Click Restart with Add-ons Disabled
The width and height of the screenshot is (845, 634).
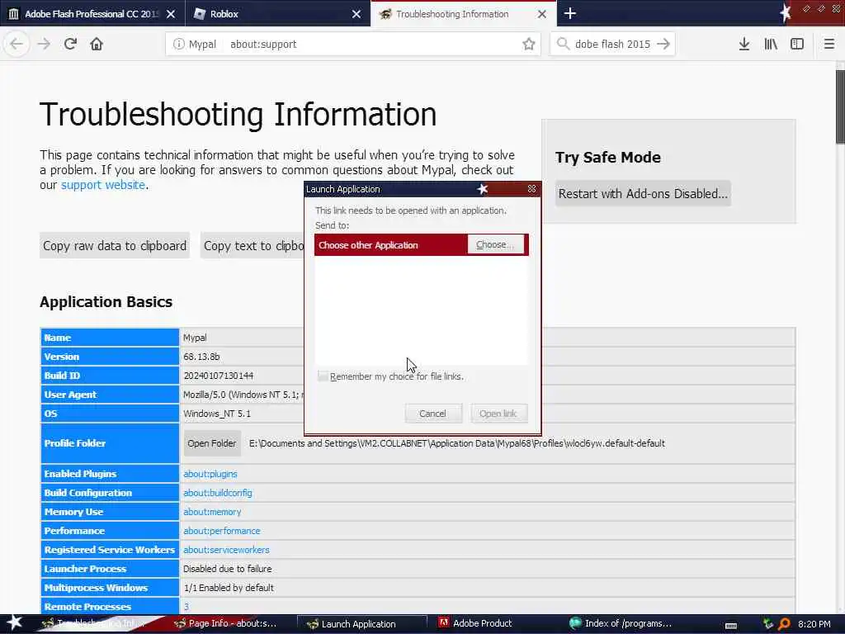coord(643,193)
